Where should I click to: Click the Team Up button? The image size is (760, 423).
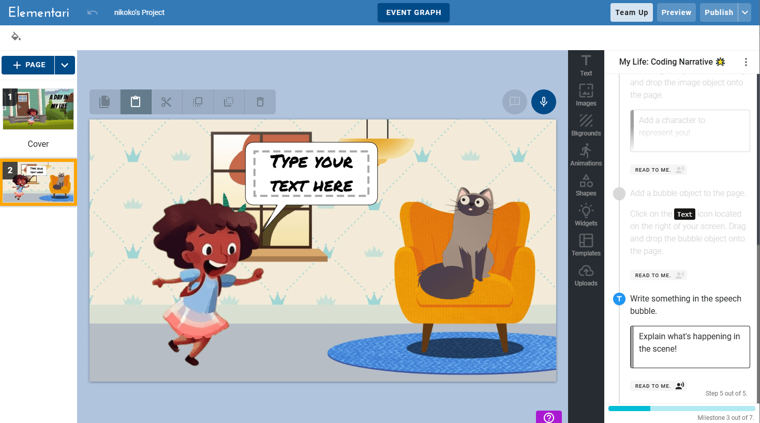(x=632, y=12)
